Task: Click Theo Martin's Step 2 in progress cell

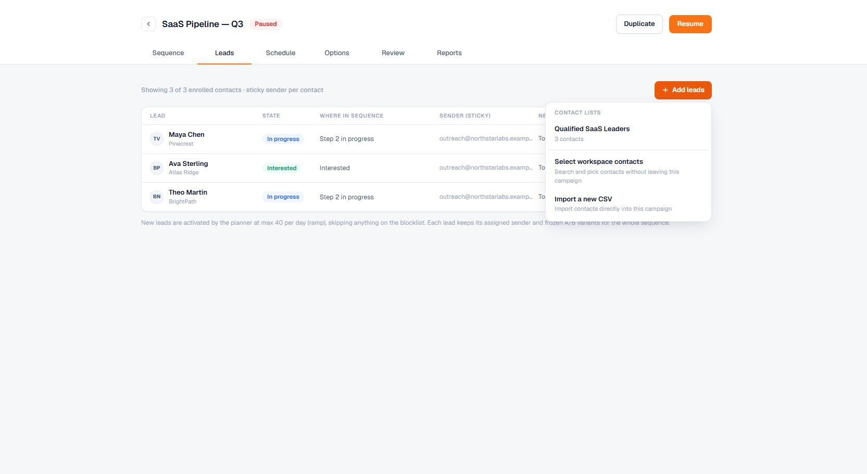Action: click(x=347, y=197)
